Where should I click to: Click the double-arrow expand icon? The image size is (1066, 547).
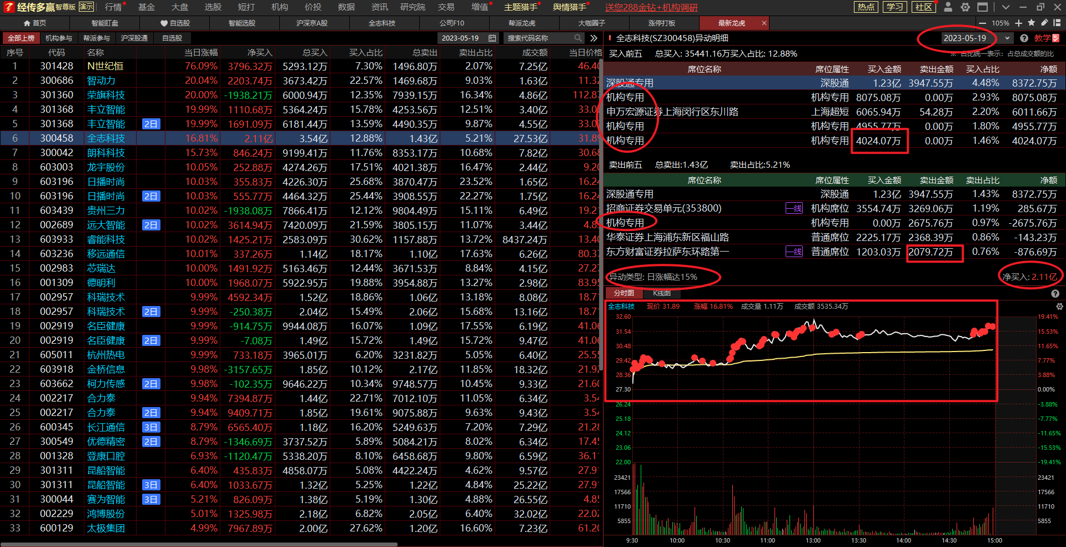[594, 38]
